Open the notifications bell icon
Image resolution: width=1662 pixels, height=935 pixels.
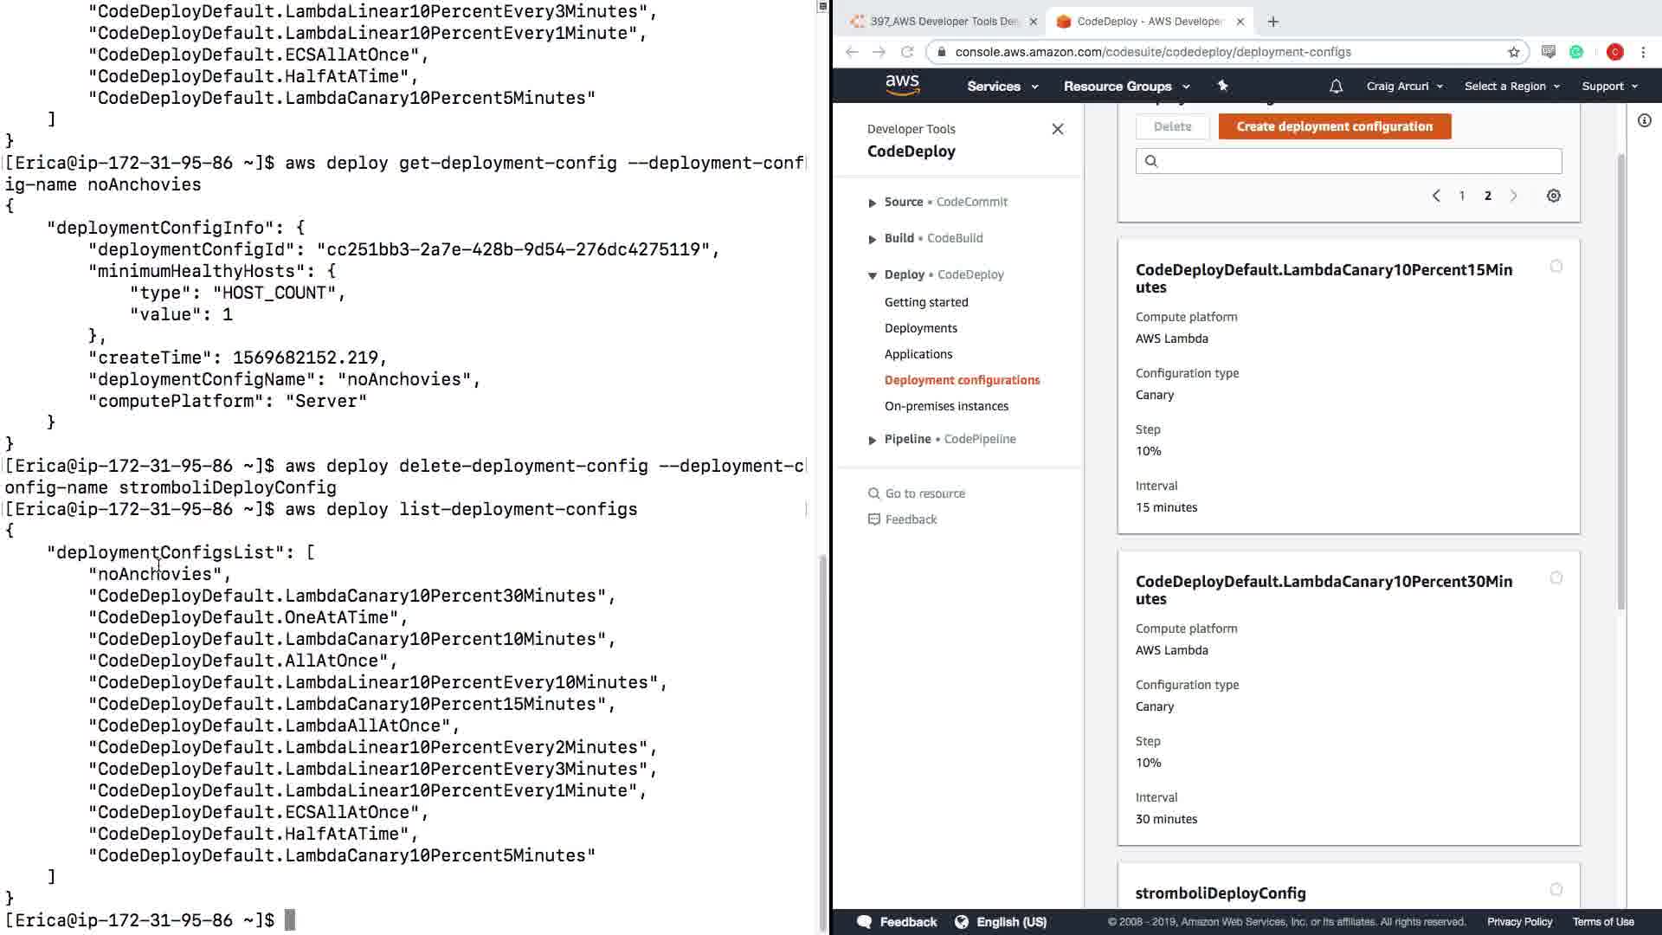click(1336, 86)
